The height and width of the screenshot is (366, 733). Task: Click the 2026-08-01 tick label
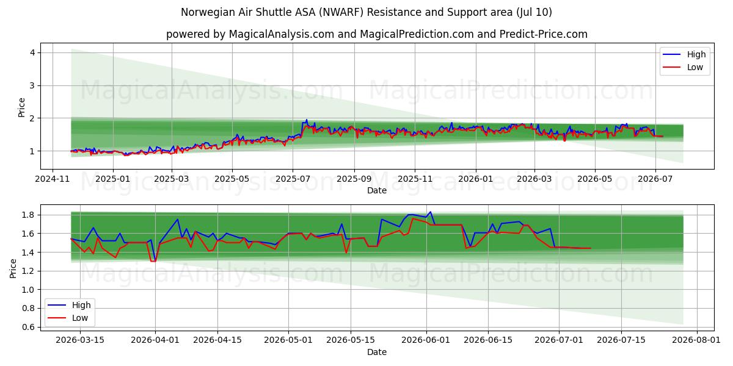(696, 341)
